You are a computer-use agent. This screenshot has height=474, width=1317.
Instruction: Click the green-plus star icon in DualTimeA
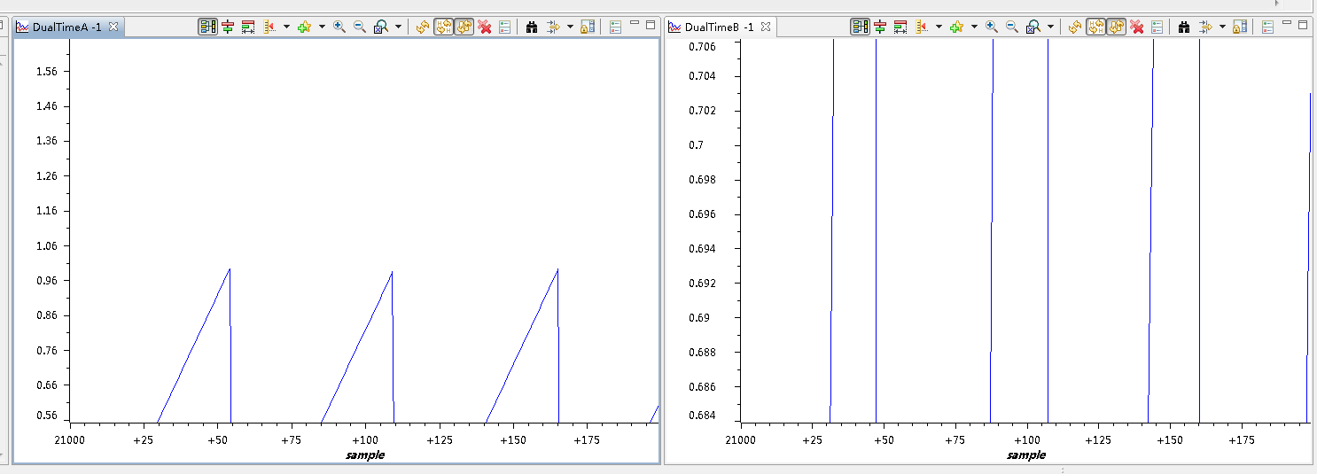[x=305, y=27]
